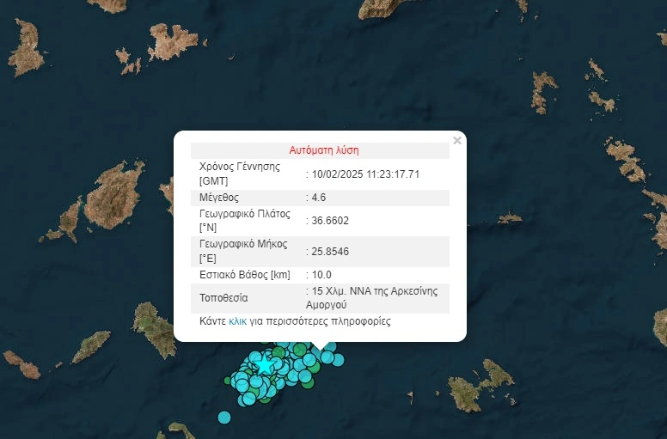Select the small green circle on cluster's left edge
667x439 pixels.
click(229, 379)
